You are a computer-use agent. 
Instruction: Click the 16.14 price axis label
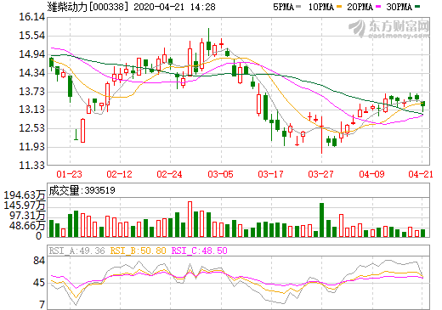click(x=32, y=17)
